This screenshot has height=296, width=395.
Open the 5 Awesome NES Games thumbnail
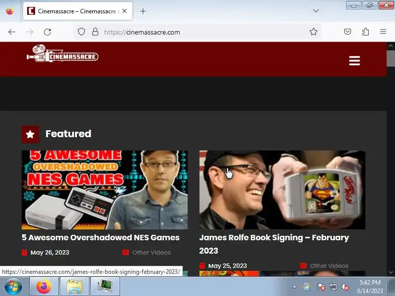[x=105, y=190]
